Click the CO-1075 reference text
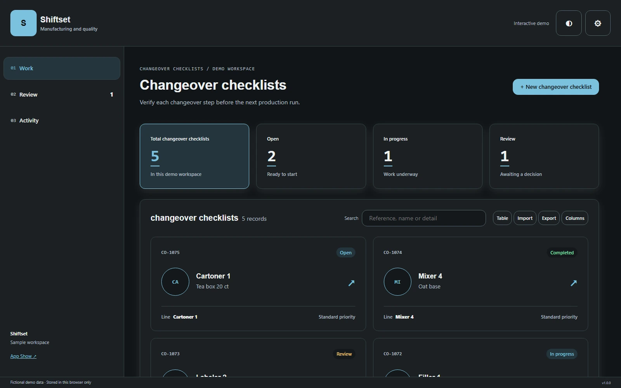Viewport: 621px width, 388px height. tap(170, 253)
